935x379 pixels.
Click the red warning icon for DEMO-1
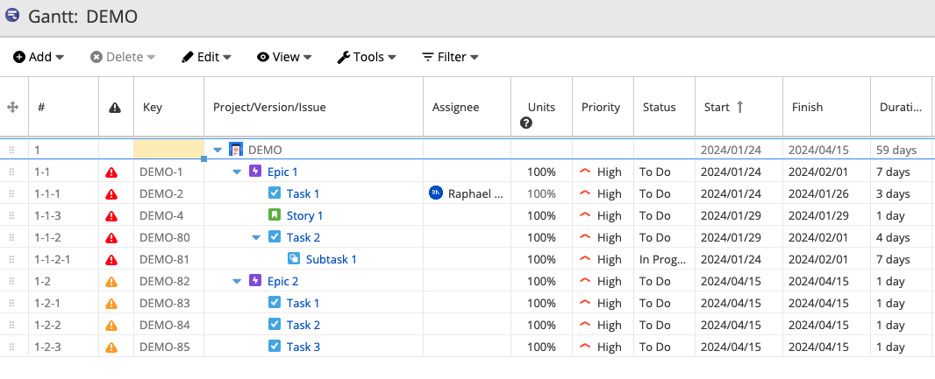point(111,172)
